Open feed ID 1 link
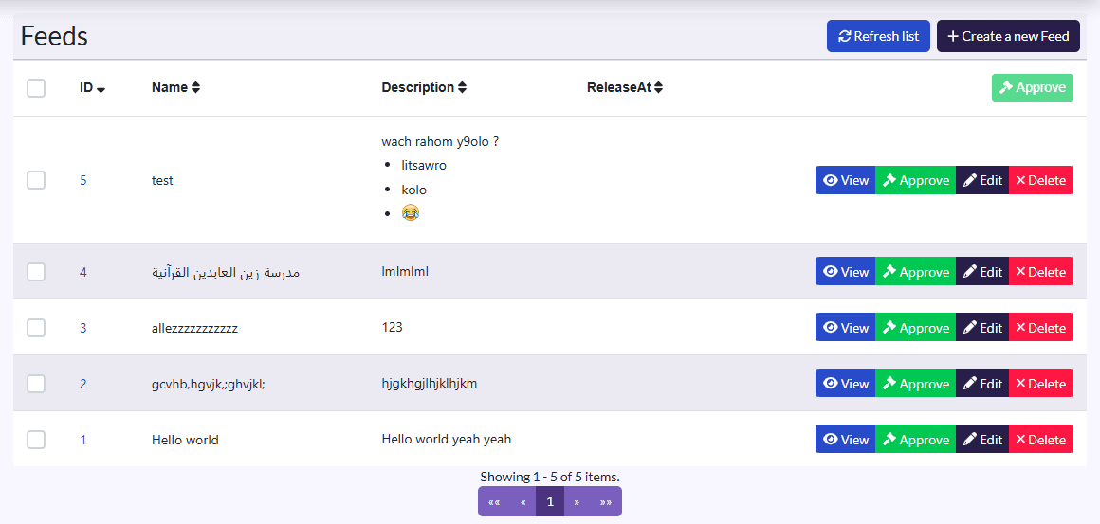 point(82,440)
